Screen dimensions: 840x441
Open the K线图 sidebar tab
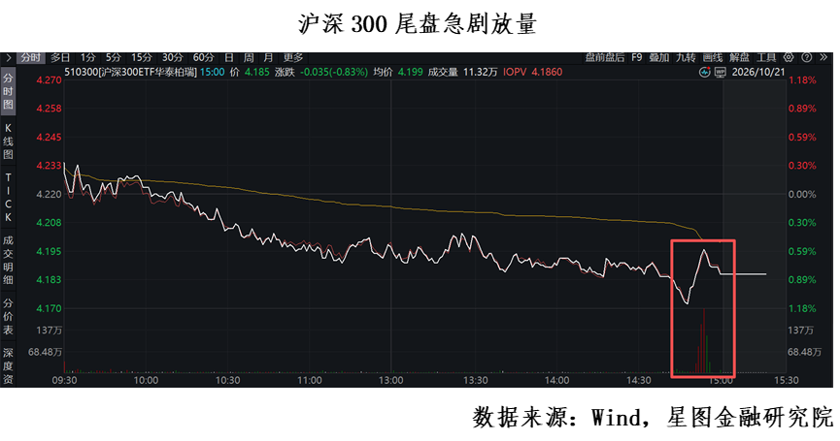(8, 142)
